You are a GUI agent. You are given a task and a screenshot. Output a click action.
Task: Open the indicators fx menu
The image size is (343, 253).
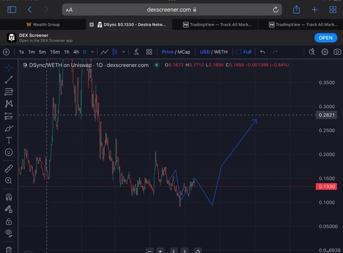[136, 52]
